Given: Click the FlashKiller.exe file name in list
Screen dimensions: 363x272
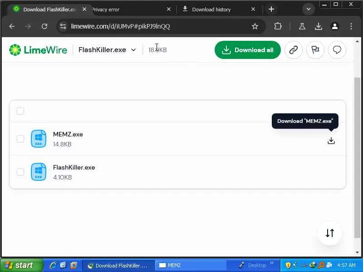Looking at the screenshot, I should pos(74,167).
